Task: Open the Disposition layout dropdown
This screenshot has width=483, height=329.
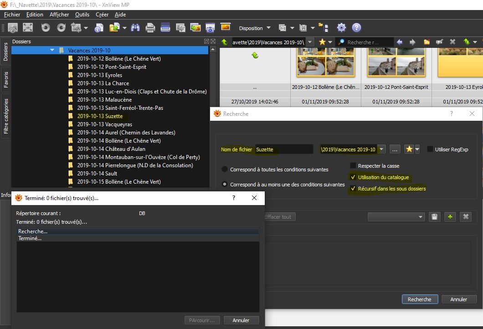Action: (255, 28)
